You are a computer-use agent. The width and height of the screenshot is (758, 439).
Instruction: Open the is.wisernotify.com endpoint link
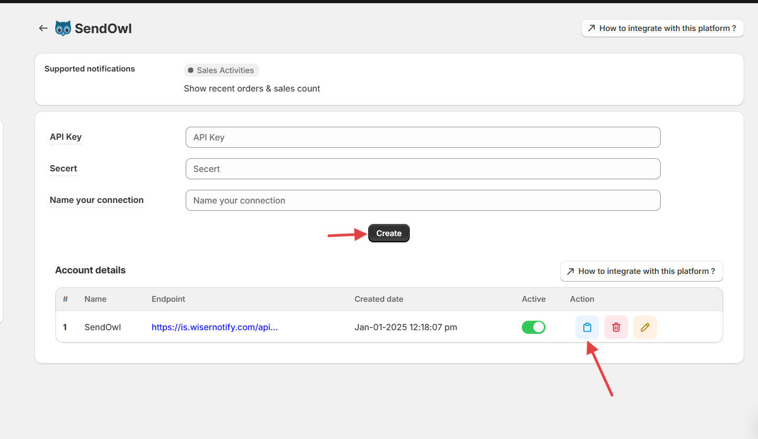coord(215,327)
